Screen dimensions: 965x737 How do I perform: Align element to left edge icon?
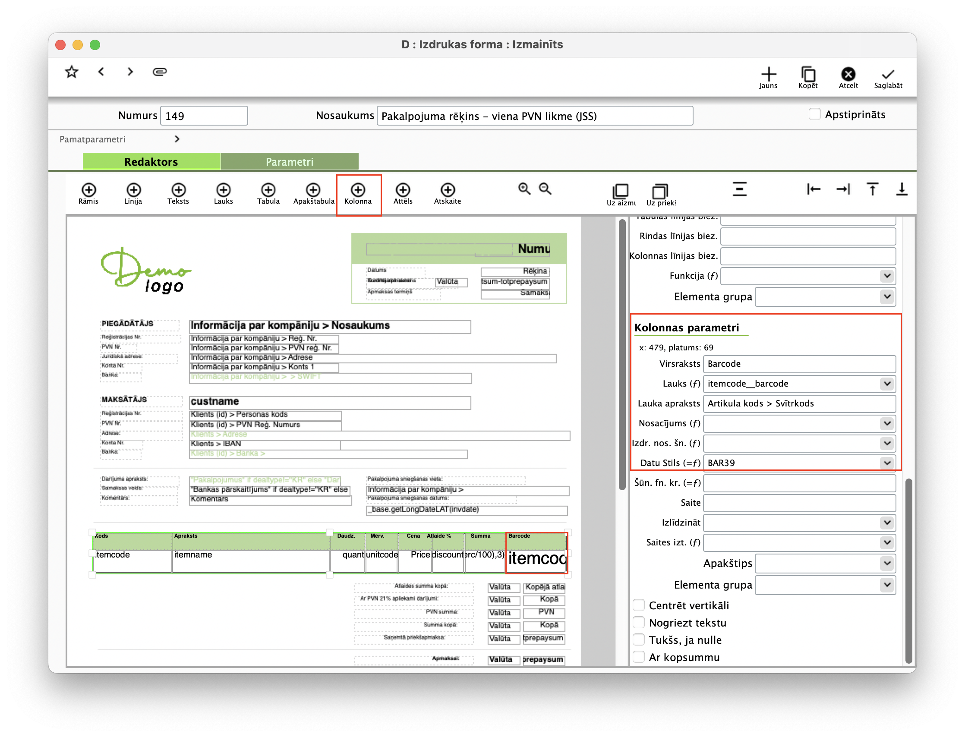click(813, 189)
